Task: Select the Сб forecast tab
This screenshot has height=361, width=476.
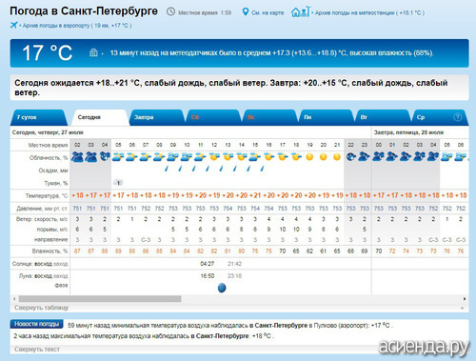Action: (212, 117)
